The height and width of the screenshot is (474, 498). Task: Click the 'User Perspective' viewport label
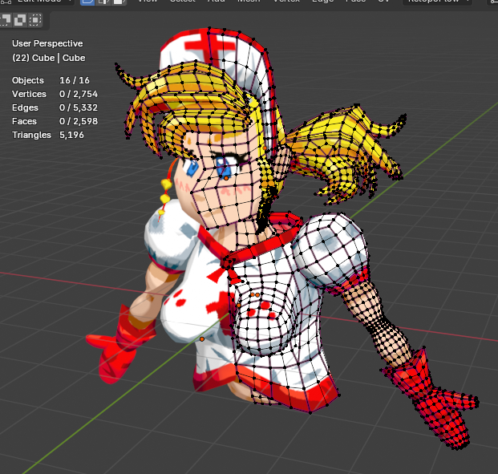pos(47,43)
